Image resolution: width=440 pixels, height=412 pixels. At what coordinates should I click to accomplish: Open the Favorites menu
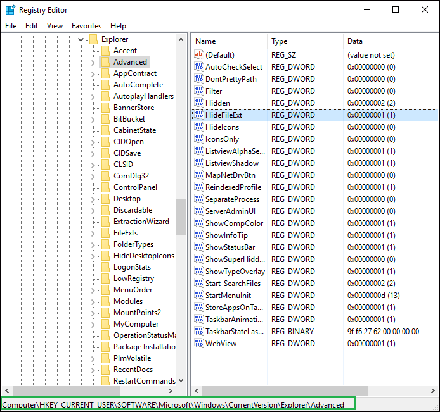pos(86,26)
